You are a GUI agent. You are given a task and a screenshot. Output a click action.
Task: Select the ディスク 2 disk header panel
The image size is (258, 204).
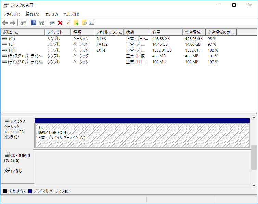coord(17,133)
